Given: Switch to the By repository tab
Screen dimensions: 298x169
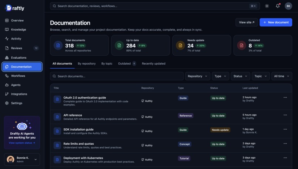Looking at the screenshot, I should pos(87,64).
